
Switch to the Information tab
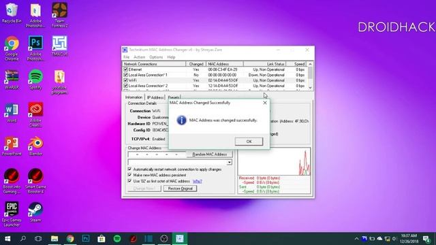coord(134,97)
